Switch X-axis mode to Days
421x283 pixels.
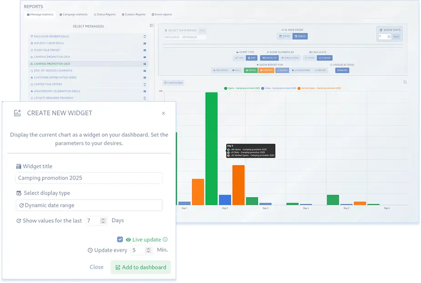[300, 36]
